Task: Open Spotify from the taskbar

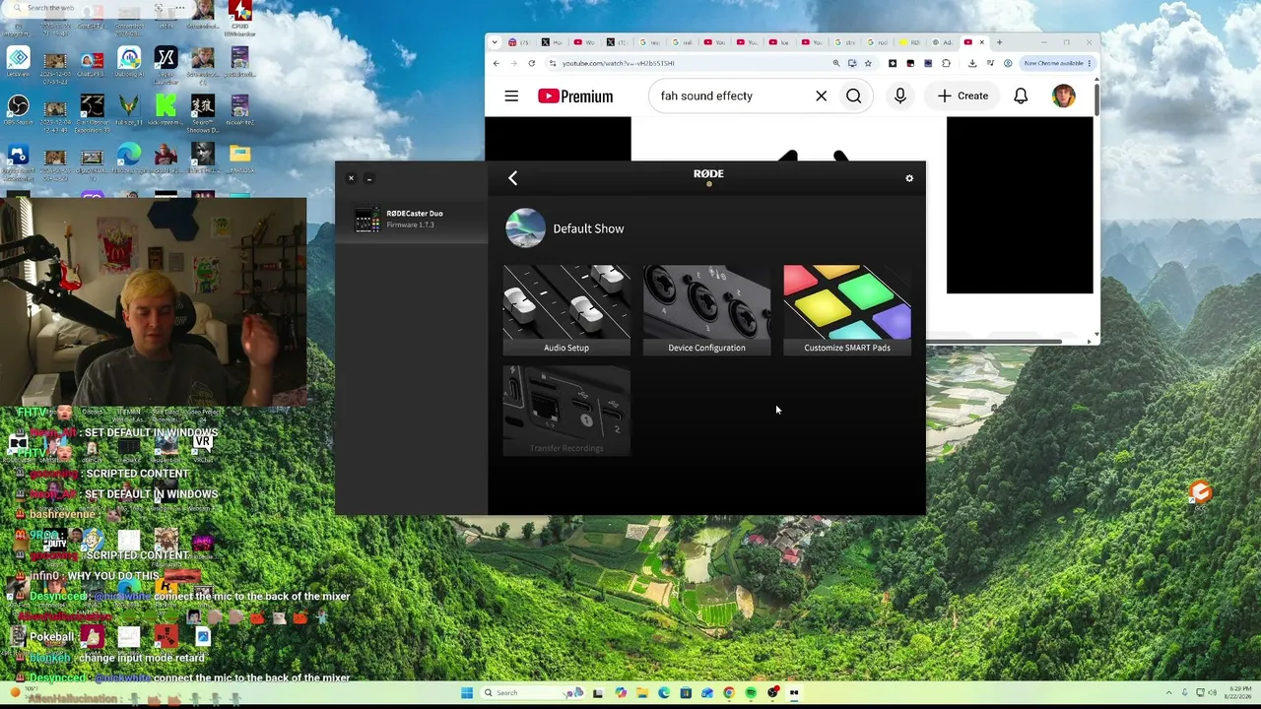Action: click(751, 692)
